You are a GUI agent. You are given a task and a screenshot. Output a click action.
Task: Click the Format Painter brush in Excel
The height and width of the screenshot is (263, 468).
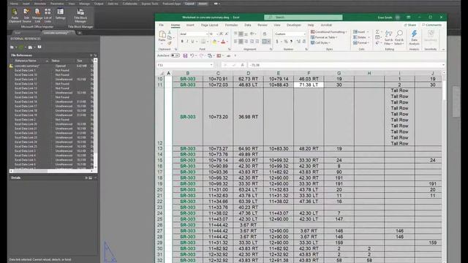pos(170,43)
